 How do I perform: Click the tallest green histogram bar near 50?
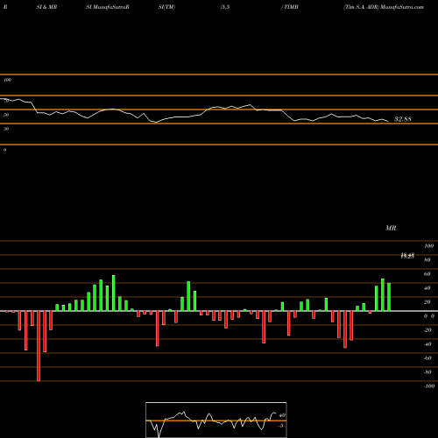coord(114,293)
